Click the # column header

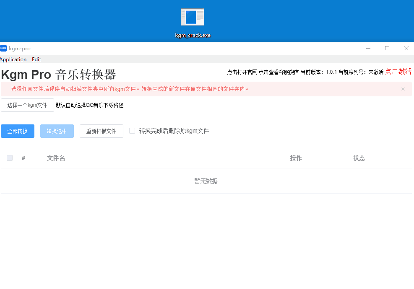pos(23,158)
